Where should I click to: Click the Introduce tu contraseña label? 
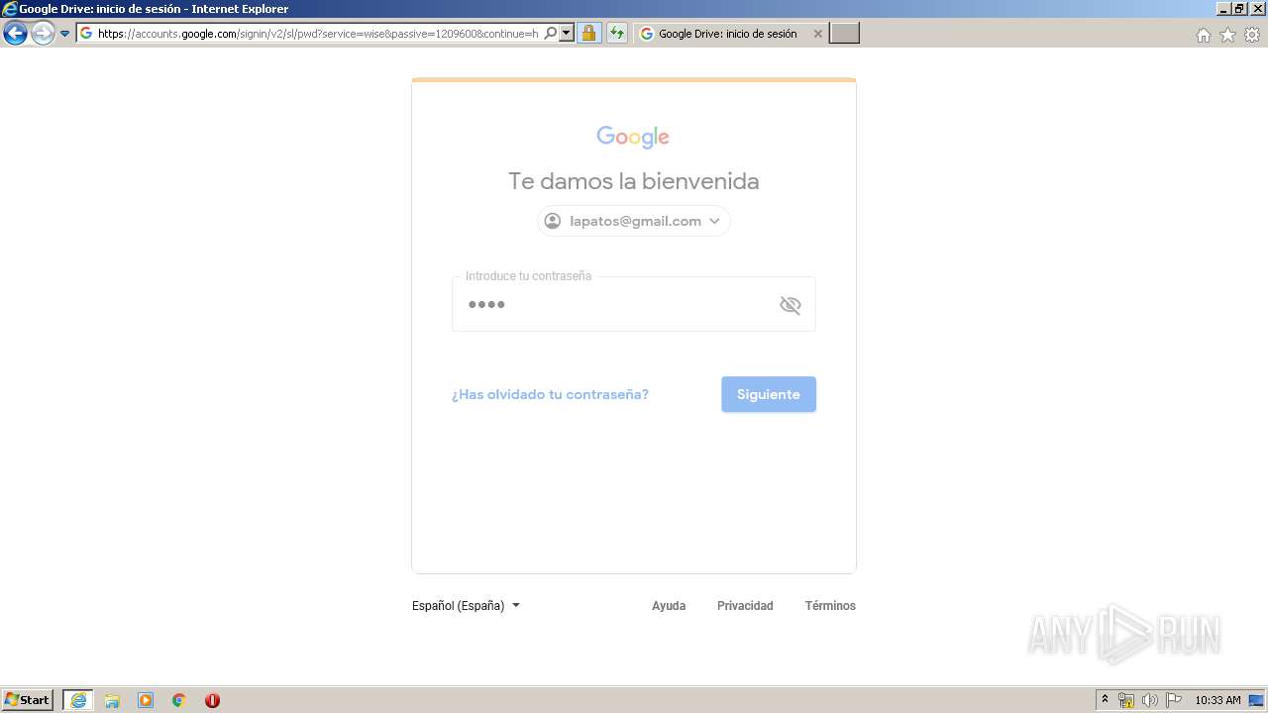coord(528,276)
